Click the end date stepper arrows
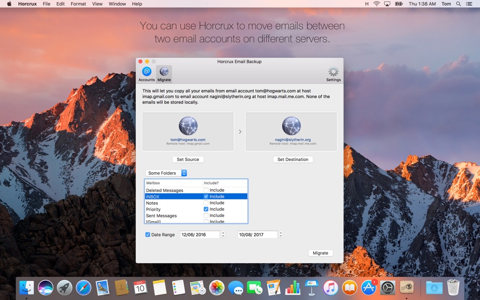The height and width of the screenshot is (300, 480). (x=281, y=234)
